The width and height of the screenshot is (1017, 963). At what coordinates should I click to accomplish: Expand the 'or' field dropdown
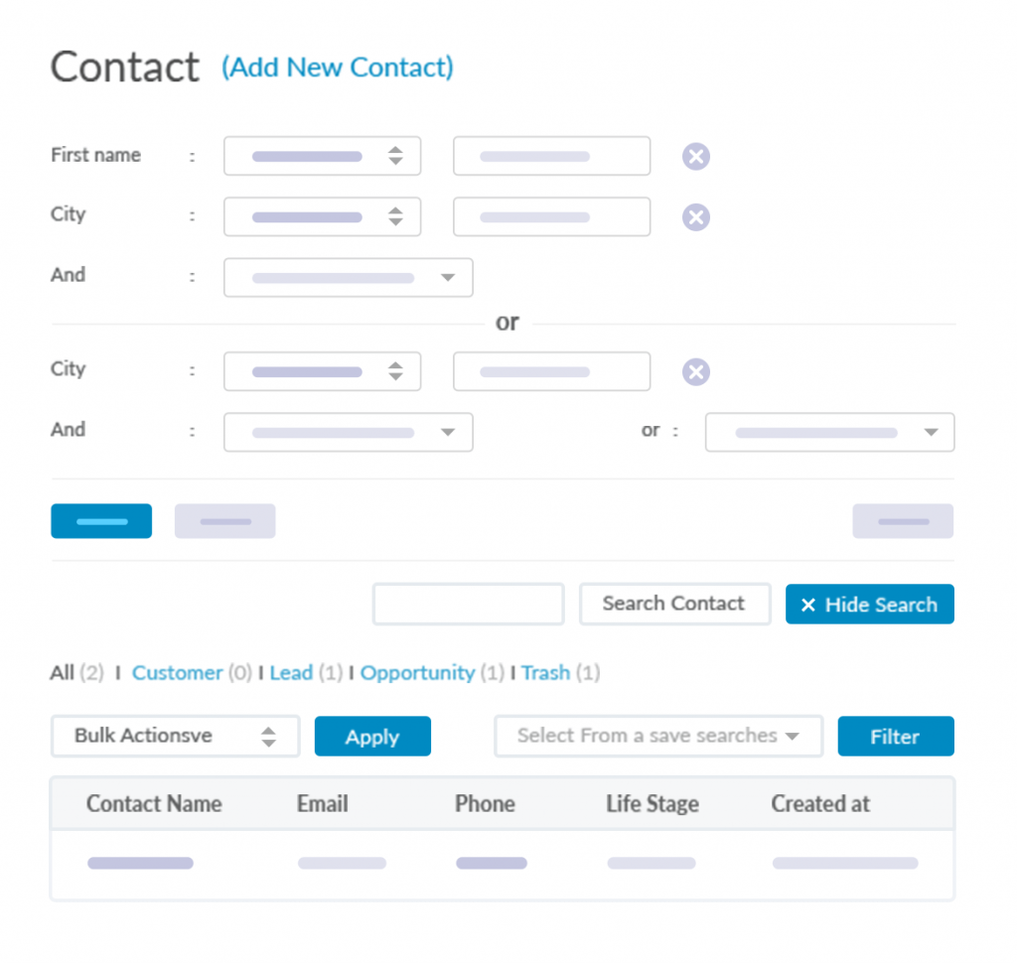tap(829, 433)
